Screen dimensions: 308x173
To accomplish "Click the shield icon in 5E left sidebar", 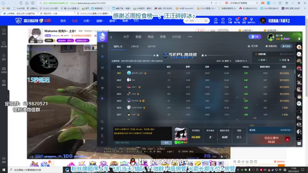I will click(102, 46).
